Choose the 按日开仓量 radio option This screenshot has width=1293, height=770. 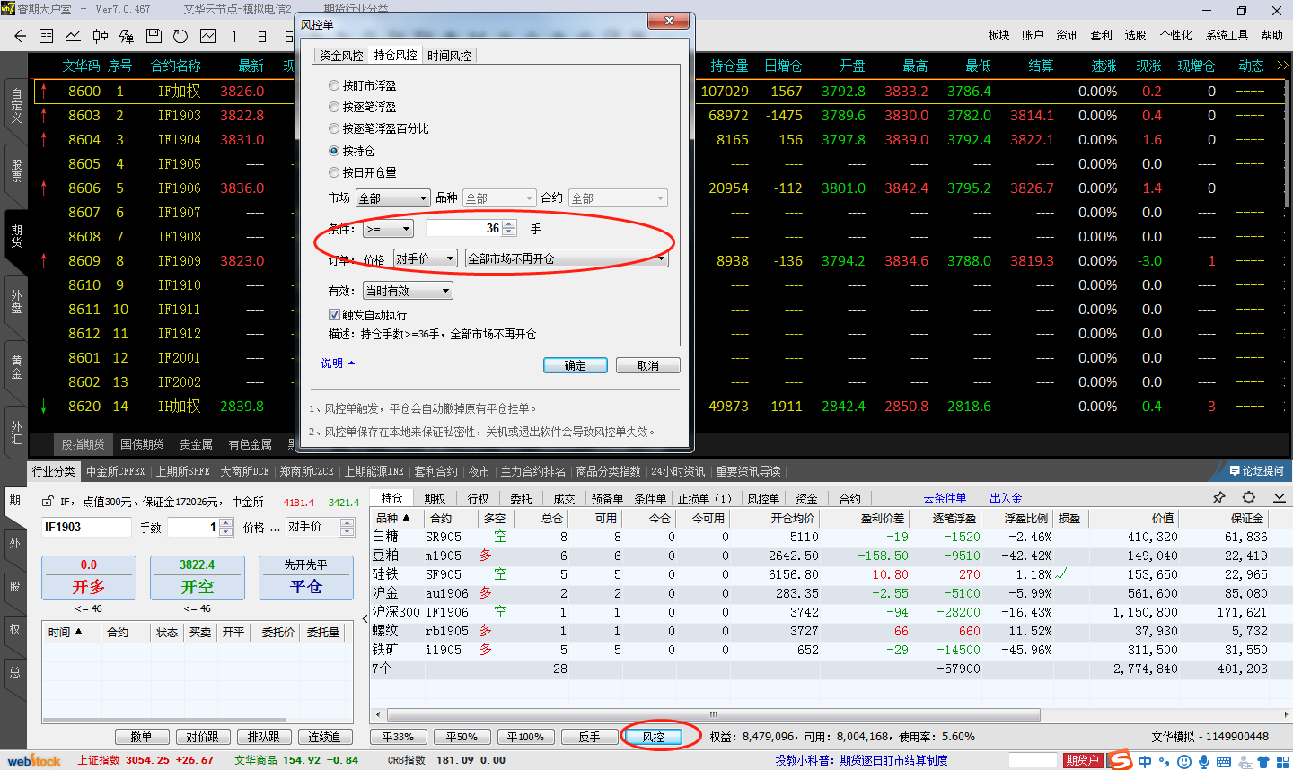pyautogui.click(x=334, y=172)
